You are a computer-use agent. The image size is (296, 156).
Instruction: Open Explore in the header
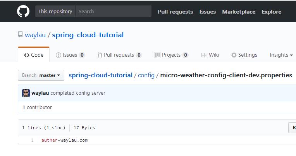tap(272, 12)
